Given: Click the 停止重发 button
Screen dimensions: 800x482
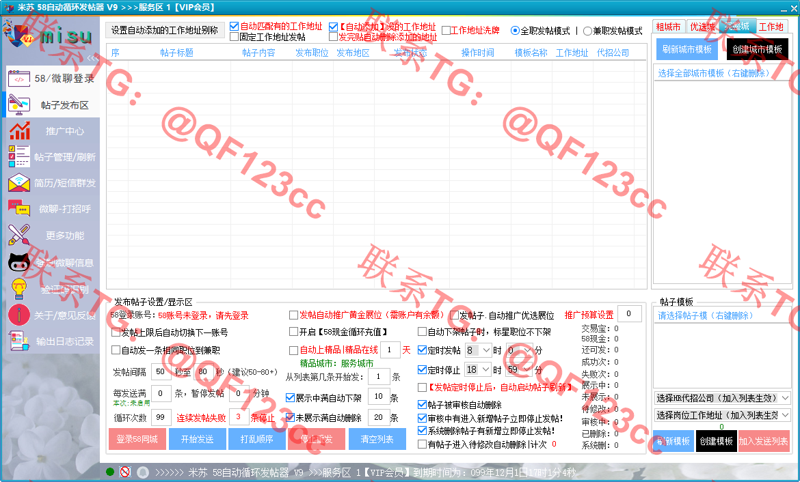Looking at the screenshot, I should click(x=317, y=439).
